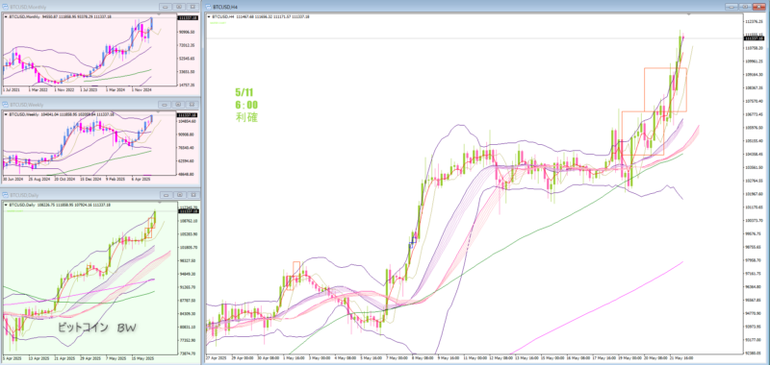Viewport: 770px width, 365px height.
Task: Click the BTCUSD,Monthly chart window icon
Action: pos(6,8)
